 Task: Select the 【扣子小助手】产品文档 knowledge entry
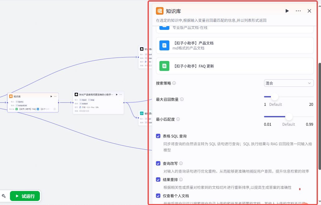coord(235,45)
